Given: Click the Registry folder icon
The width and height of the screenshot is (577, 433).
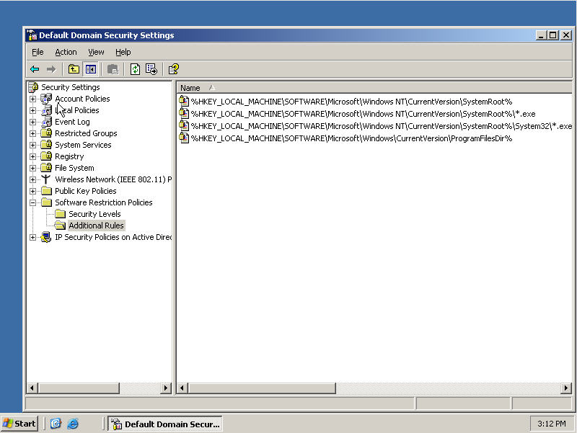Looking at the screenshot, I should point(46,156).
